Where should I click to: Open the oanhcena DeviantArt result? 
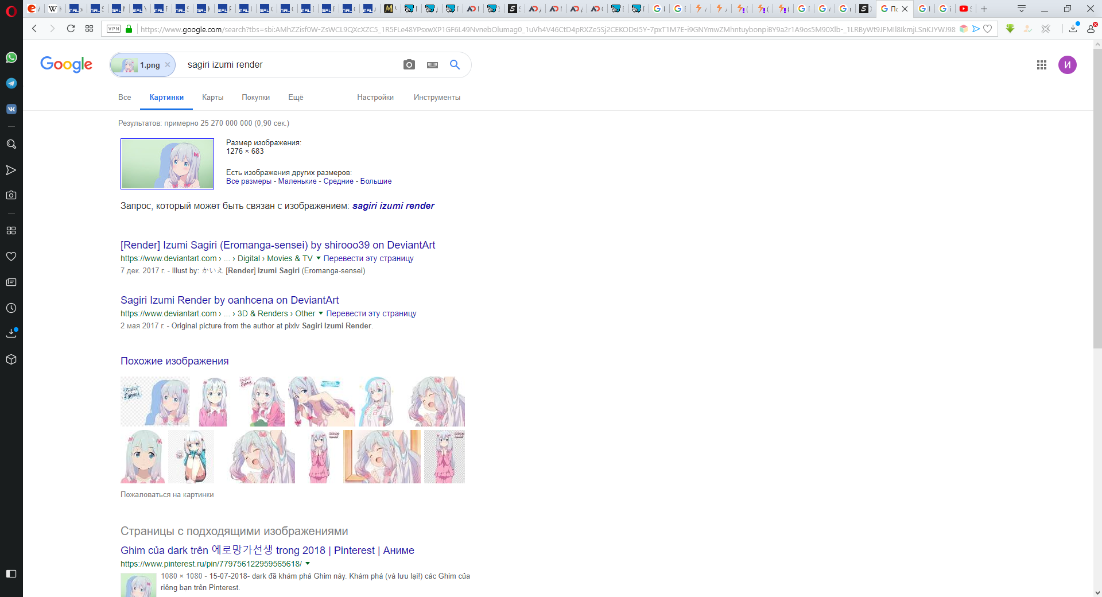230,300
